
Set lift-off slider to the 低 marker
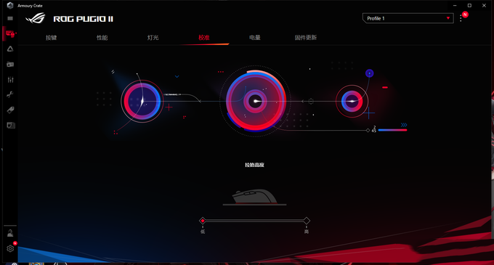coord(203,221)
